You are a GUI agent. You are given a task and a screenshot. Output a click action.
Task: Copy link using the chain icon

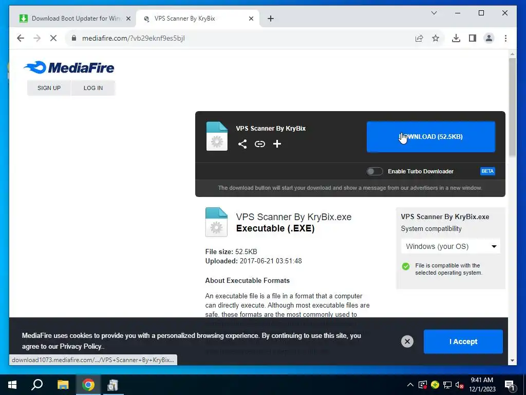pos(259,144)
